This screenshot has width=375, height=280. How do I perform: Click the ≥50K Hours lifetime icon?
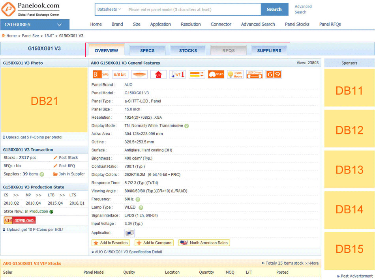pyautogui.click(x=235, y=74)
